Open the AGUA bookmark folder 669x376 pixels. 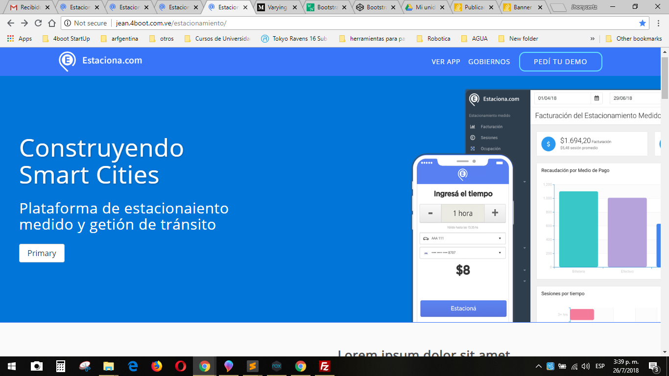point(474,39)
